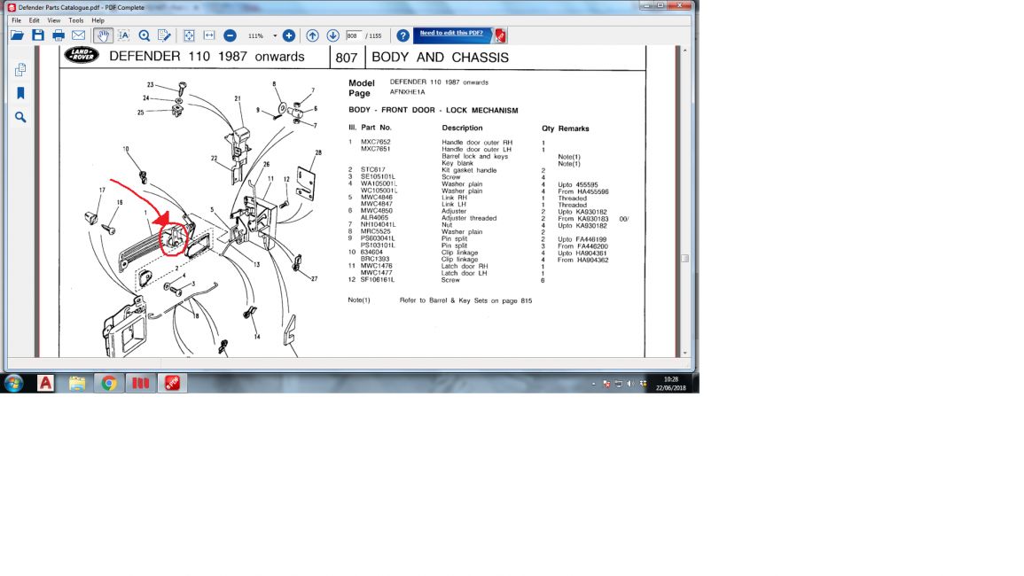This screenshot has height=576, width=1024.
Task: Fit the whole page in the window
Action: 189,35
